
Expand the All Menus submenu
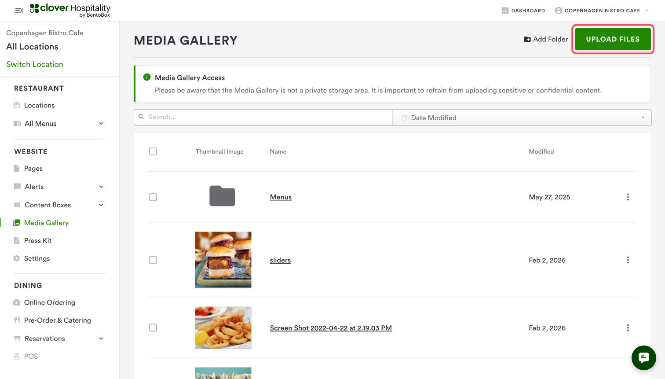(x=101, y=124)
